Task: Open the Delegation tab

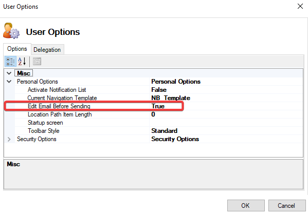Action: [47, 50]
